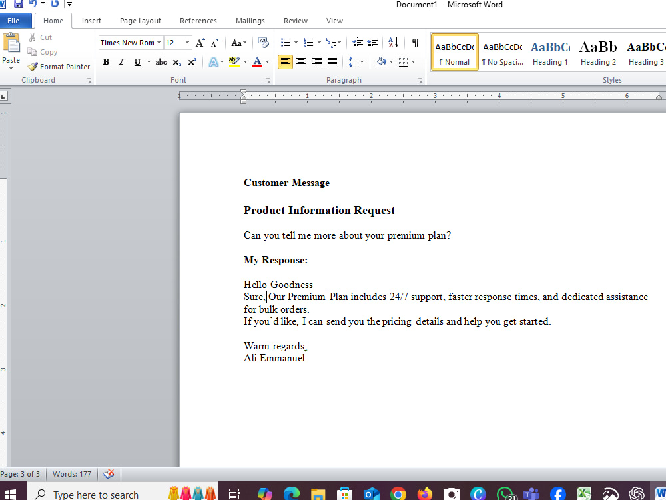Clear formatting with the eraser icon
This screenshot has height=500, width=666.
tap(263, 43)
